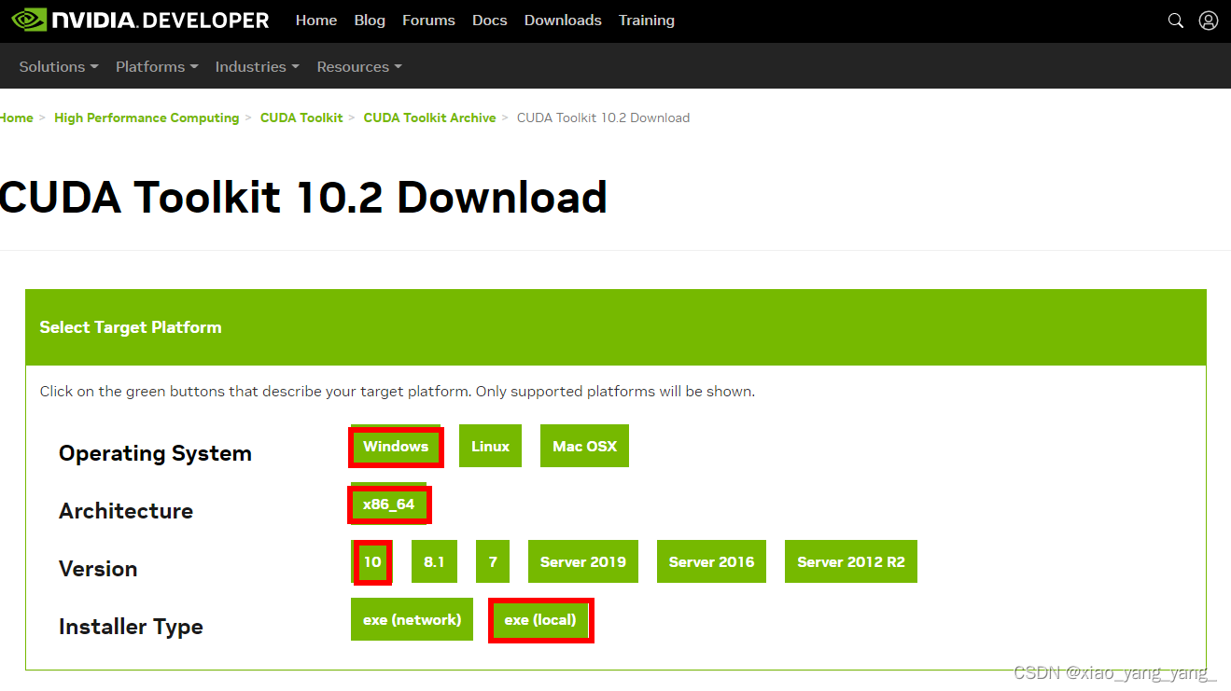Image resolution: width=1231 pixels, height=691 pixels.
Task: Select Server 2012 R2 version
Action: (851, 562)
